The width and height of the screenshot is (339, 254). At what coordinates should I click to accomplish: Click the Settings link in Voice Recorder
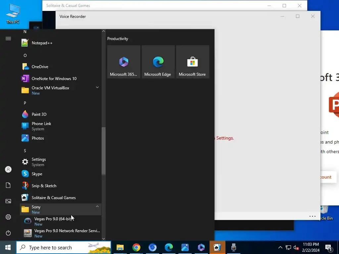click(225, 138)
